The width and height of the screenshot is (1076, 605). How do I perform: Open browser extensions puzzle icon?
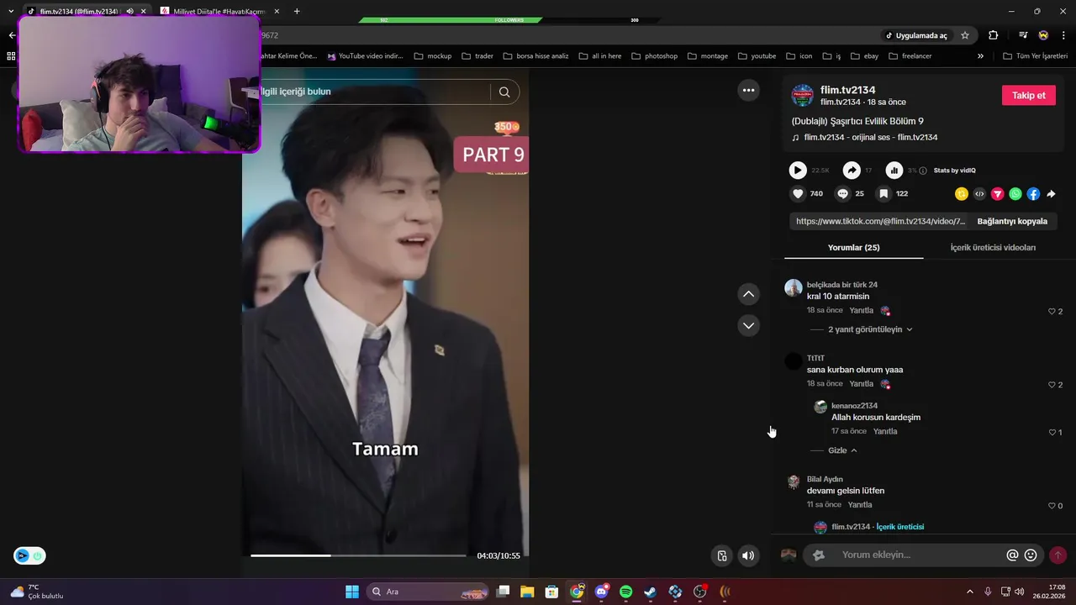coord(994,35)
